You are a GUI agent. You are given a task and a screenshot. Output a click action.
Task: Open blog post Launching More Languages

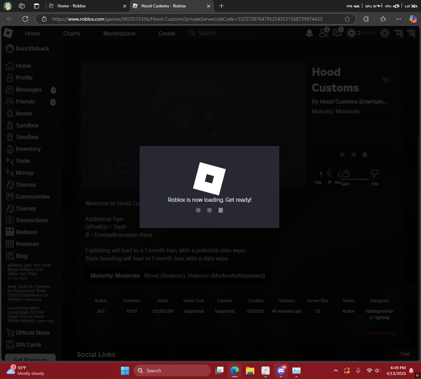click(31, 314)
